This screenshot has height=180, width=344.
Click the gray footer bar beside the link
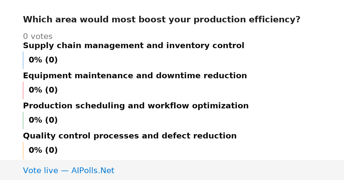(x=229, y=170)
